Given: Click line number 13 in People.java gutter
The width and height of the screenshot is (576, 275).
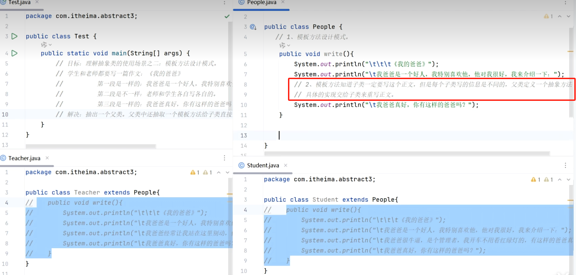Looking at the screenshot, I should click(244, 135).
